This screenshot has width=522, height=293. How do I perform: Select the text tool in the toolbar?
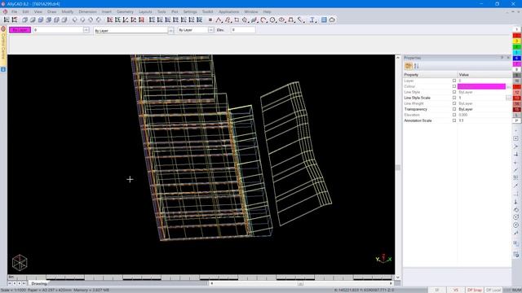(312, 20)
